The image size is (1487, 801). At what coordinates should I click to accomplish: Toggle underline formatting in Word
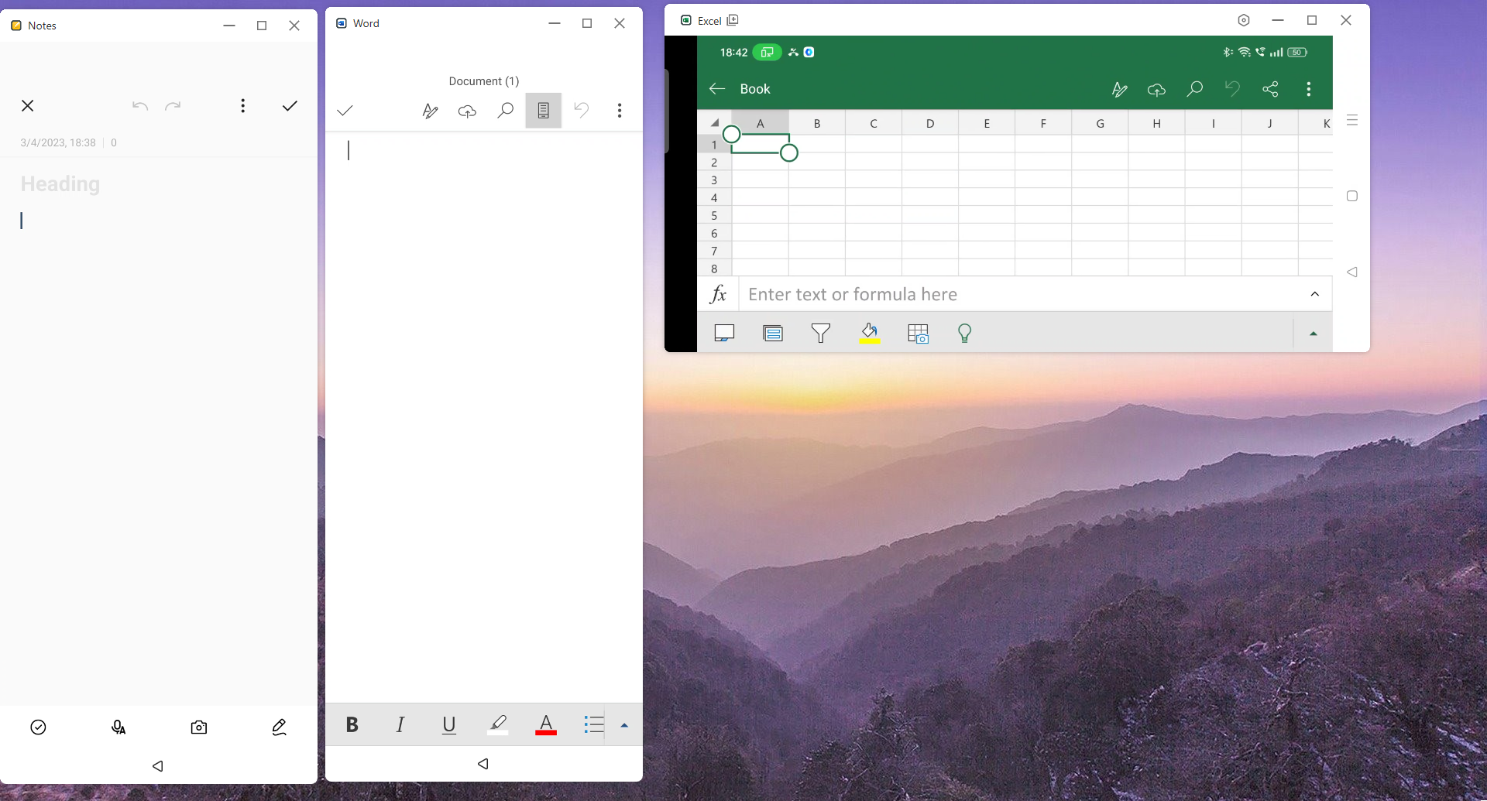[x=448, y=724]
